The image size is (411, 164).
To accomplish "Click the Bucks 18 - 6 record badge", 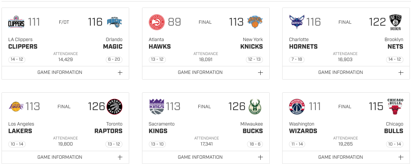I will point(255,144).
